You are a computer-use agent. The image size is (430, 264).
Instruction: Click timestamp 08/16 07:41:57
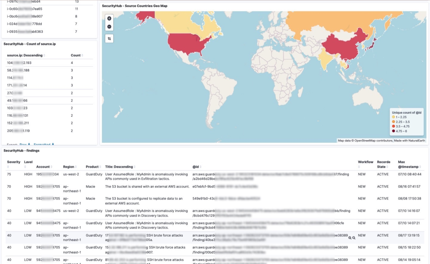pos(409,187)
